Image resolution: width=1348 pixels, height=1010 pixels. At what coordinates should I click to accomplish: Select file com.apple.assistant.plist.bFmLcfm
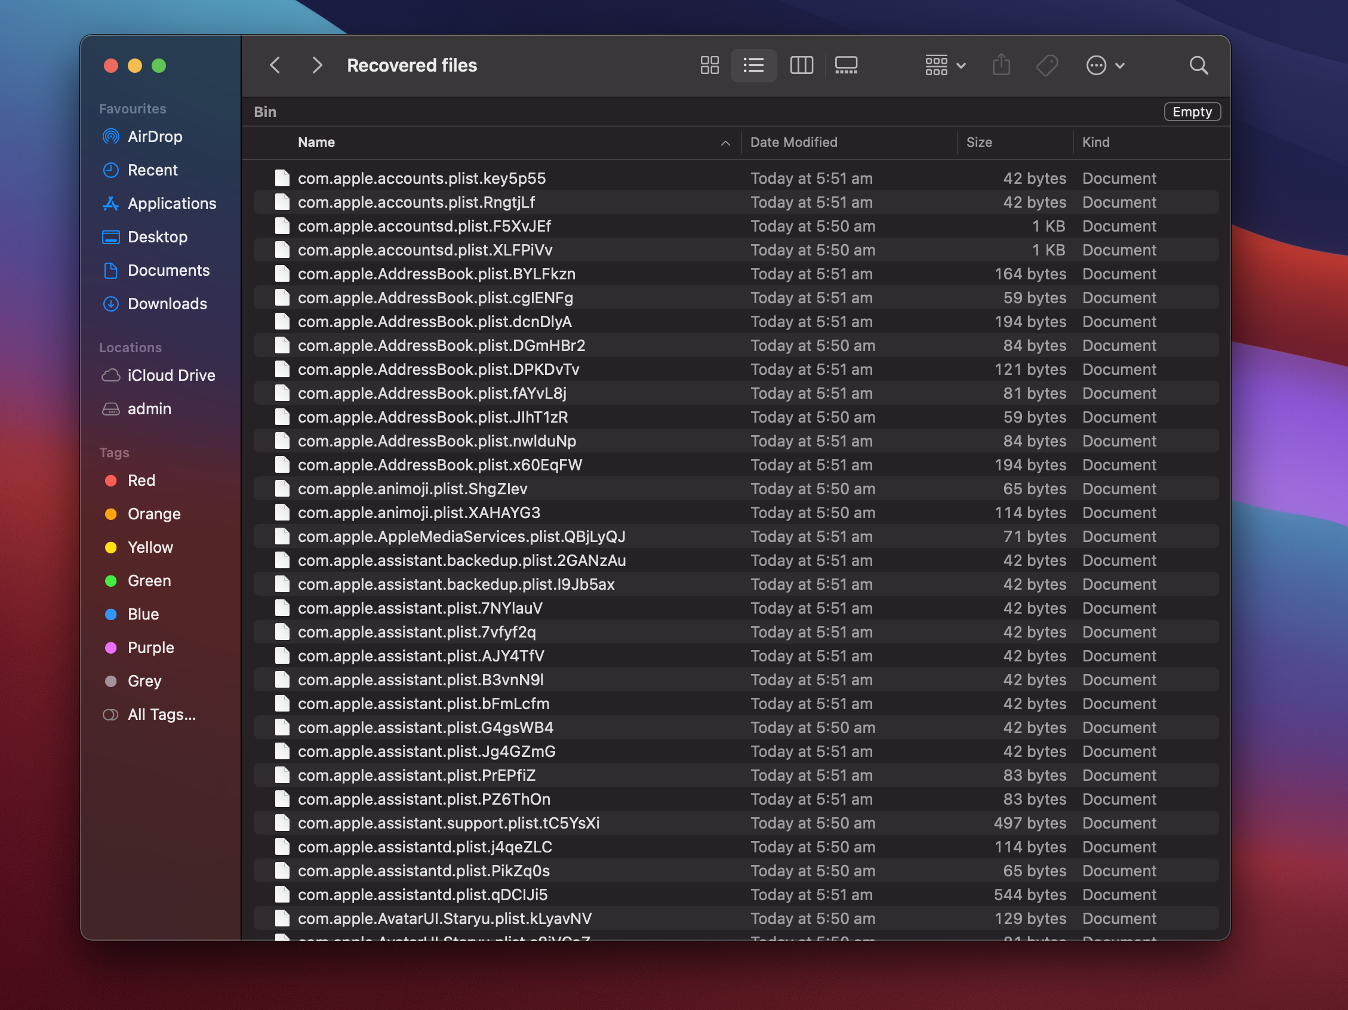tap(735, 704)
